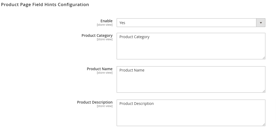Click the Product Description field label
The image size is (276, 129).
(x=95, y=102)
